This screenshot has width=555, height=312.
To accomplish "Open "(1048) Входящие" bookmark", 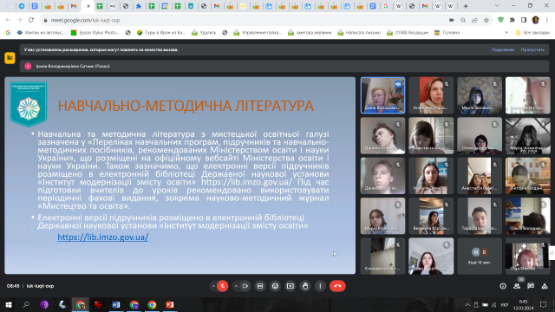I will 408,33.
